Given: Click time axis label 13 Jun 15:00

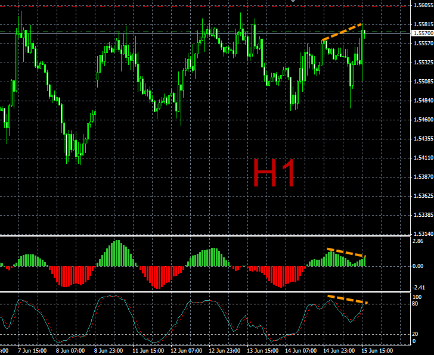Looking at the screenshot, I should 262,351.
